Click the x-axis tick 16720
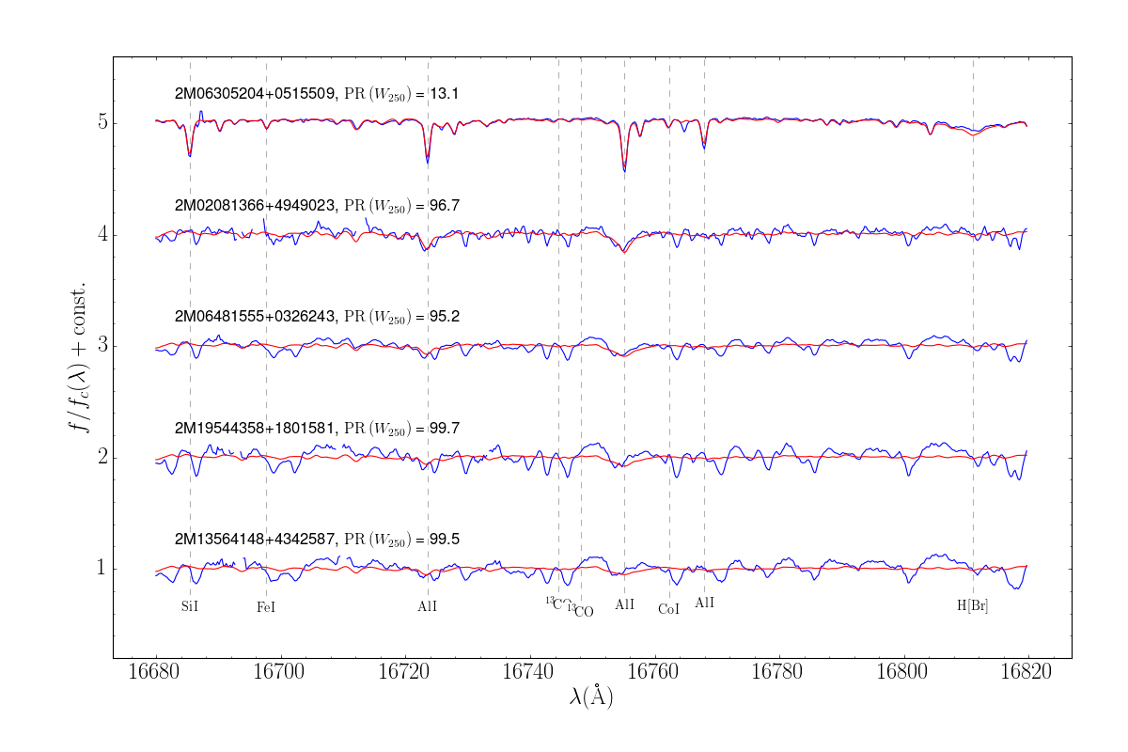This screenshot has height=752, width=1128. pos(405,672)
